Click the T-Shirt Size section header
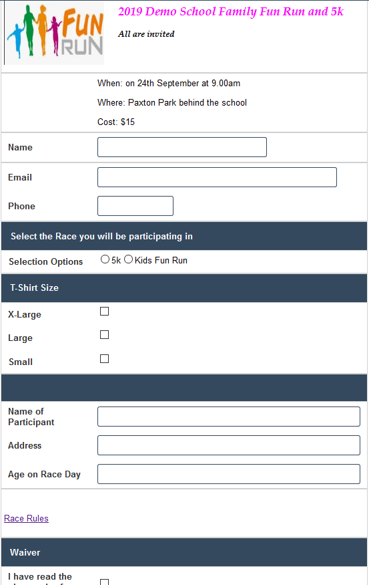This screenshot has width=369, height=585. tap(184, 287)
